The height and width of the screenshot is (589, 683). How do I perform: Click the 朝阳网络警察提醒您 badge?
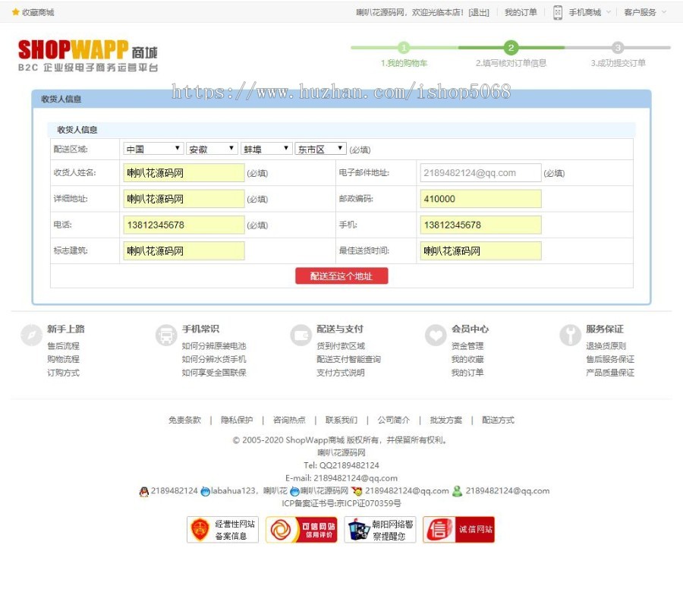pos(380,530)
